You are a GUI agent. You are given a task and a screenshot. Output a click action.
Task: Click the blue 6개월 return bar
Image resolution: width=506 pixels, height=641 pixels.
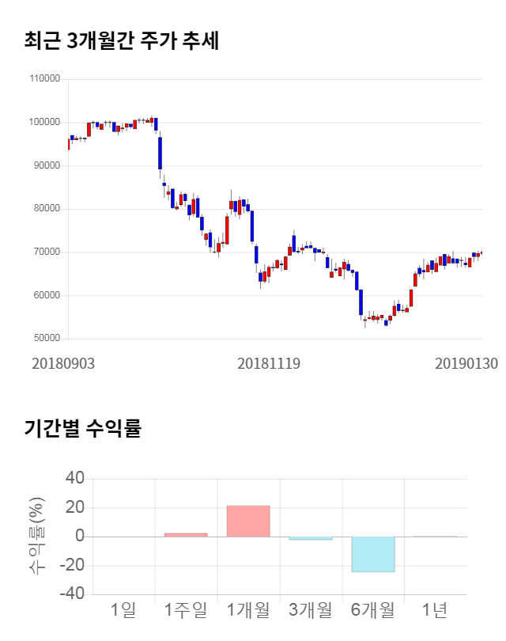373,554
